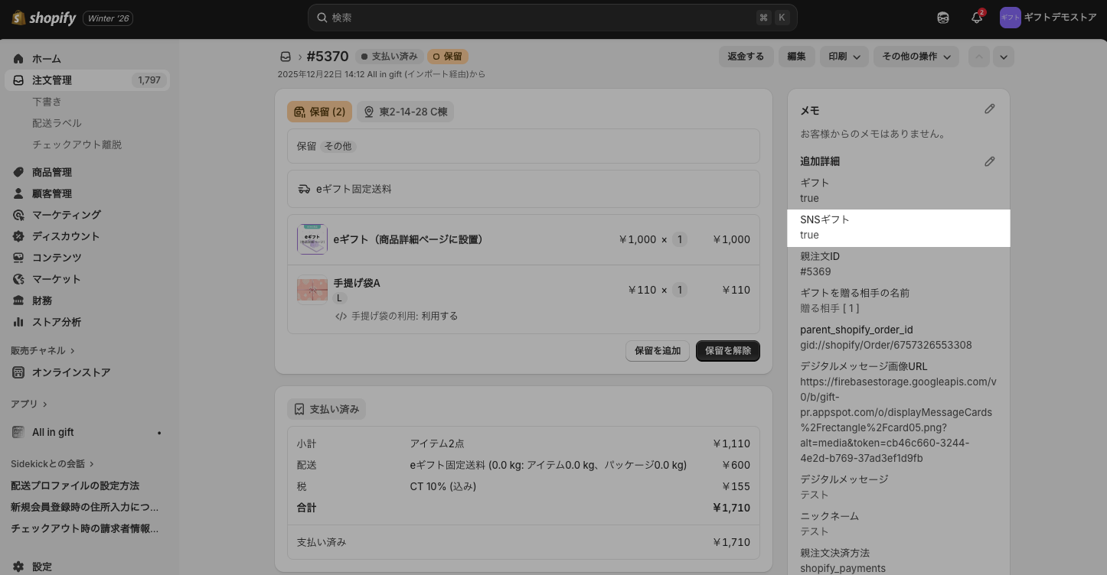
Task: Click the 合計 amount ¥1,710
Action: (x=731, y=508)
